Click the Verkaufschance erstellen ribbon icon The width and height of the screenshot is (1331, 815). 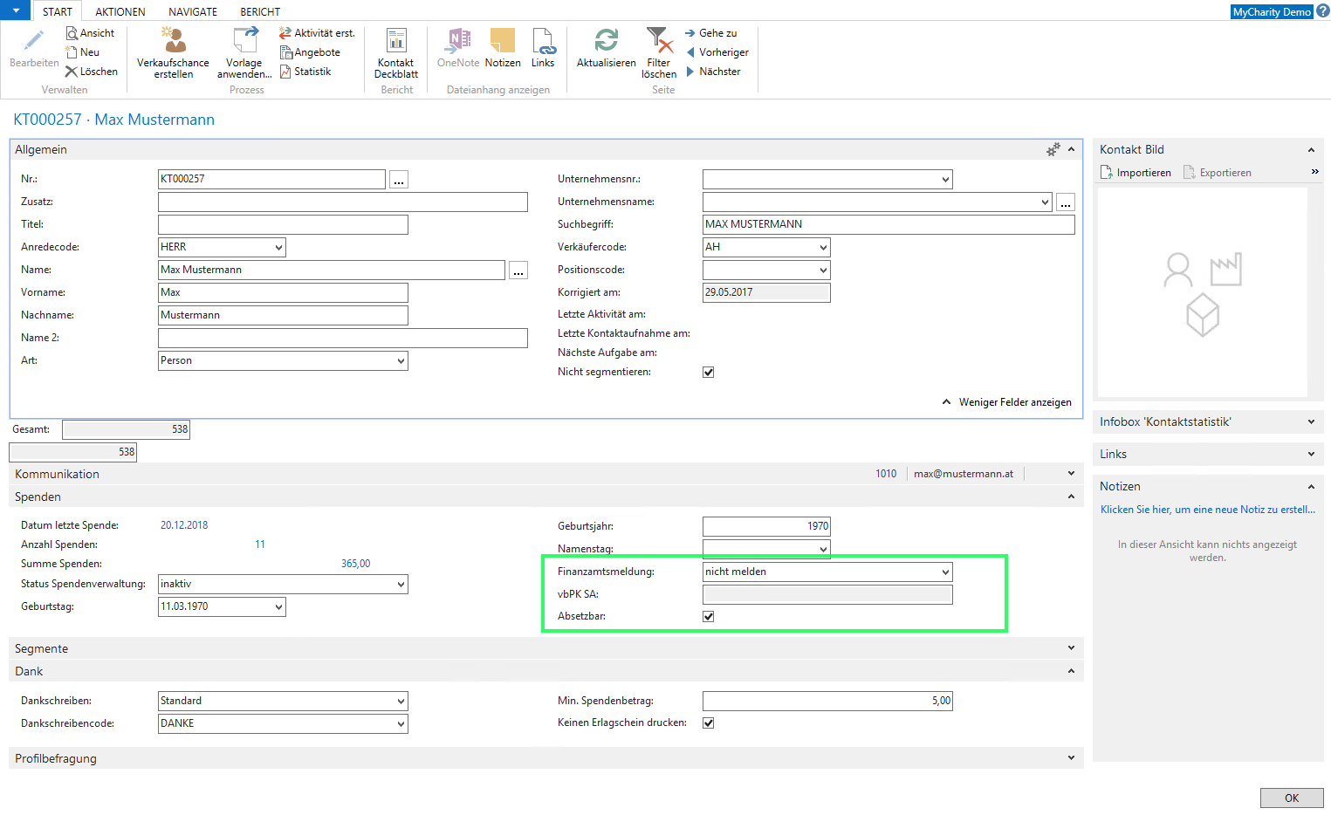173,42
